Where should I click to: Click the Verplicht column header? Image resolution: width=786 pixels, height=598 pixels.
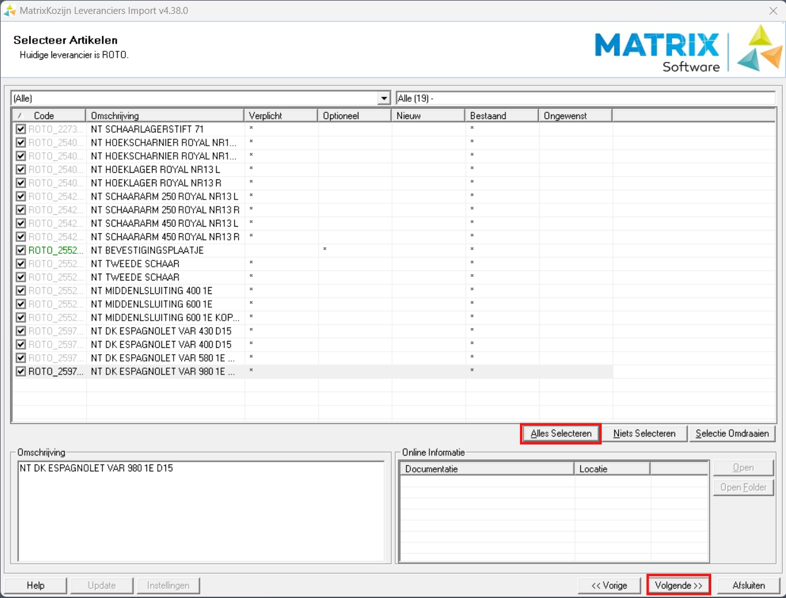pyautogui.click(x=281, y=115)
